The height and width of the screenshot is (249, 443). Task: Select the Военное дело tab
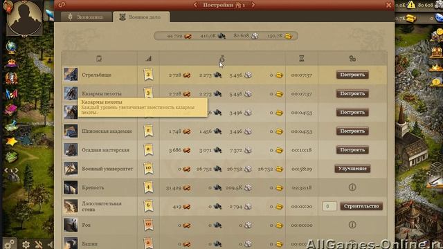click(x=141, y=17)
